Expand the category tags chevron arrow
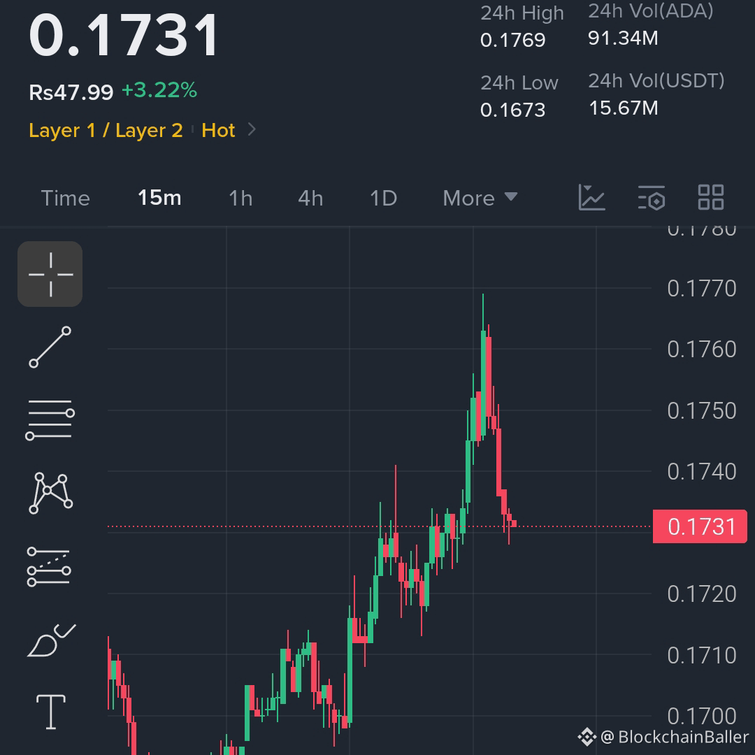This screenshot has height=755, width=755. coord(252,129)
